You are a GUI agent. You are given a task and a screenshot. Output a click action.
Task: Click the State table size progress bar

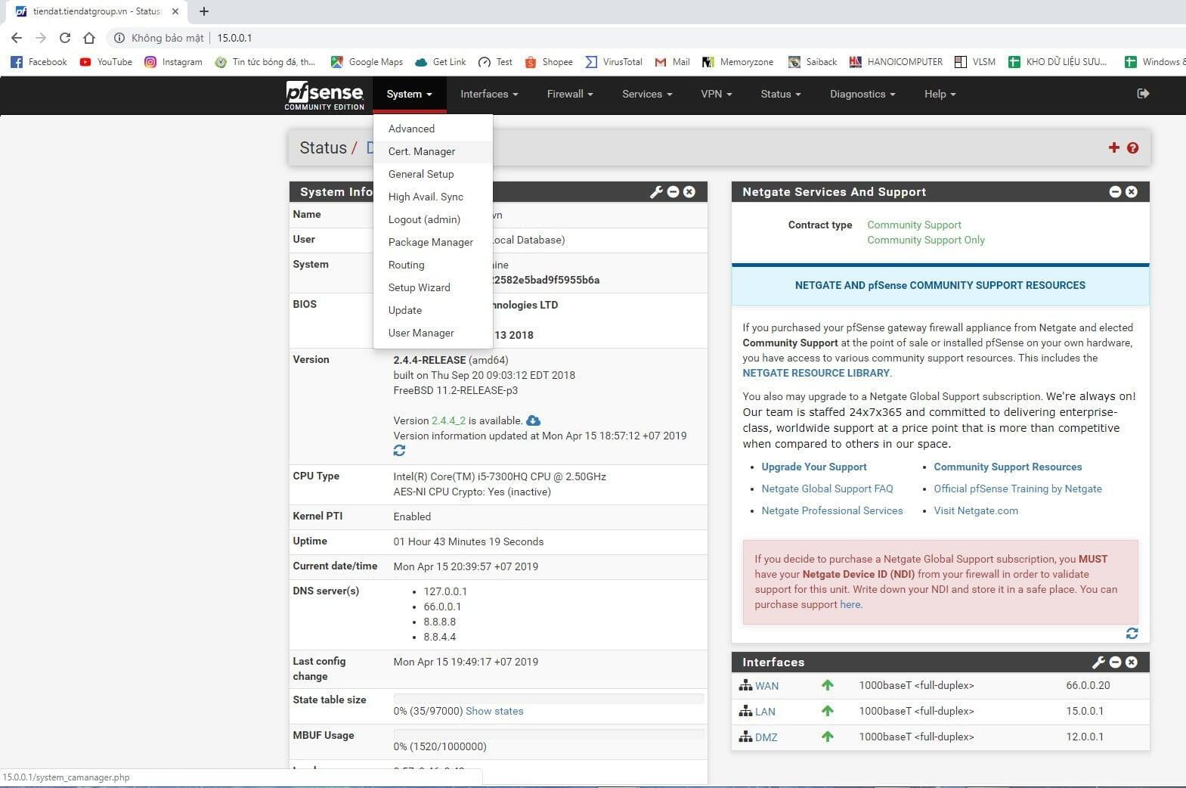tap(548, 699)
